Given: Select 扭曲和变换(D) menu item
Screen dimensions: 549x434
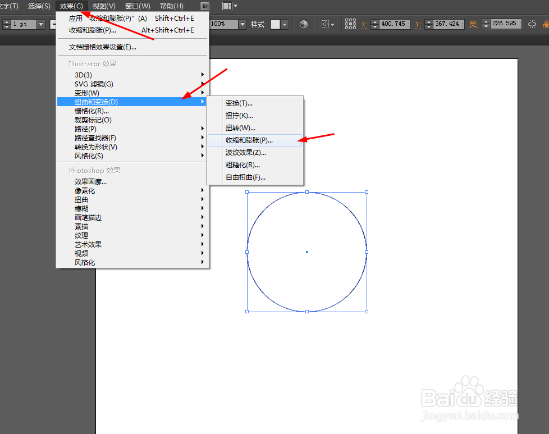Looking at the screenshot, I should [x=132, y=102].
